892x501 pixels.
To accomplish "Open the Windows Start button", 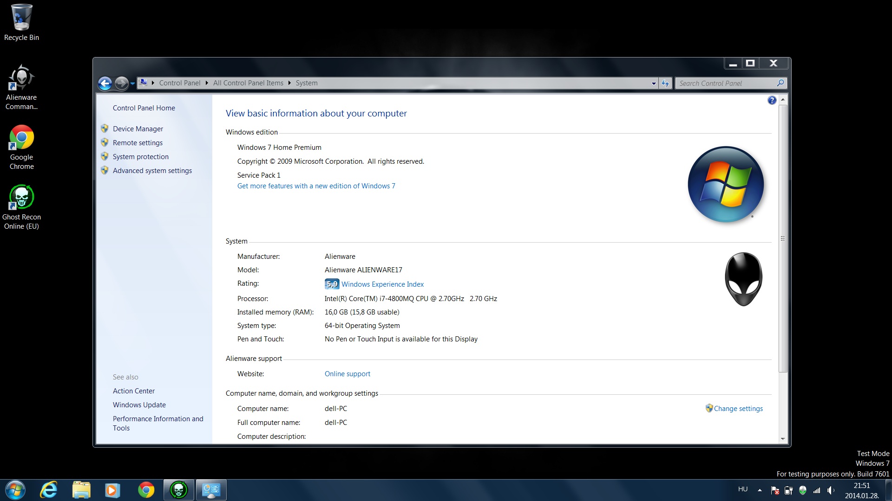I will pyautogui.click(x=15, y=490).
